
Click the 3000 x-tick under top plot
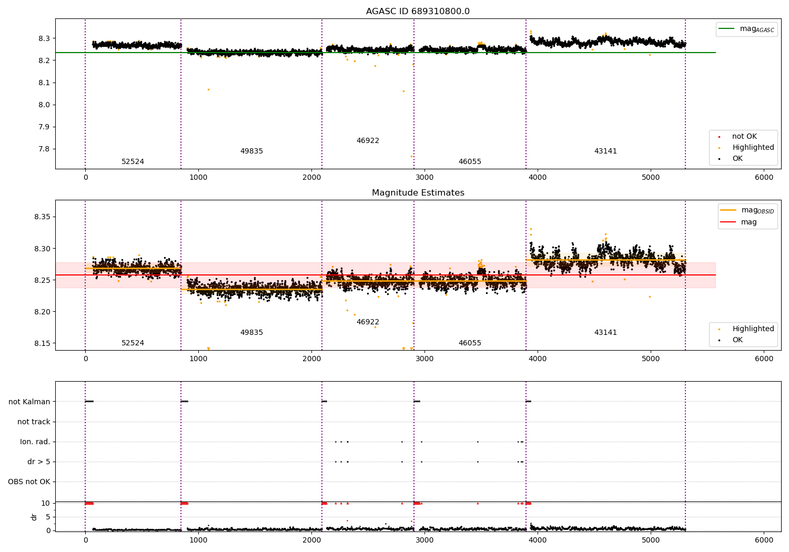point(424,178)
